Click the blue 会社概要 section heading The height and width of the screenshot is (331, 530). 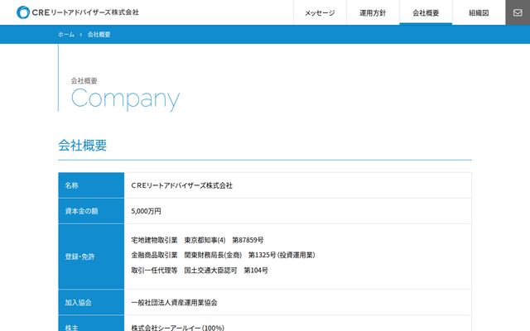coord(83,146)
